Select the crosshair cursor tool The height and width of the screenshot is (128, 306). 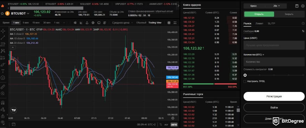(3, 31)
